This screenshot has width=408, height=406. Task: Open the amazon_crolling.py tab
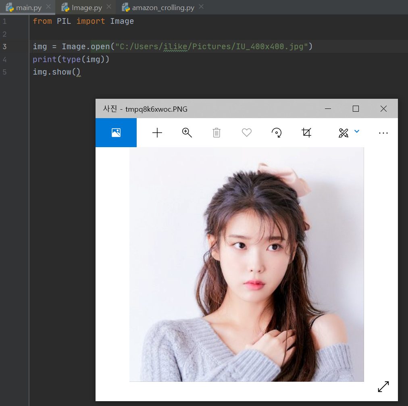[x=164, y=8]
